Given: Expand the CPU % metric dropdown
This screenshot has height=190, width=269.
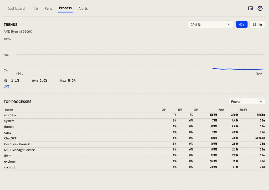Looking at the screenshot, I should pyautogui.click(x=210, y=25).
